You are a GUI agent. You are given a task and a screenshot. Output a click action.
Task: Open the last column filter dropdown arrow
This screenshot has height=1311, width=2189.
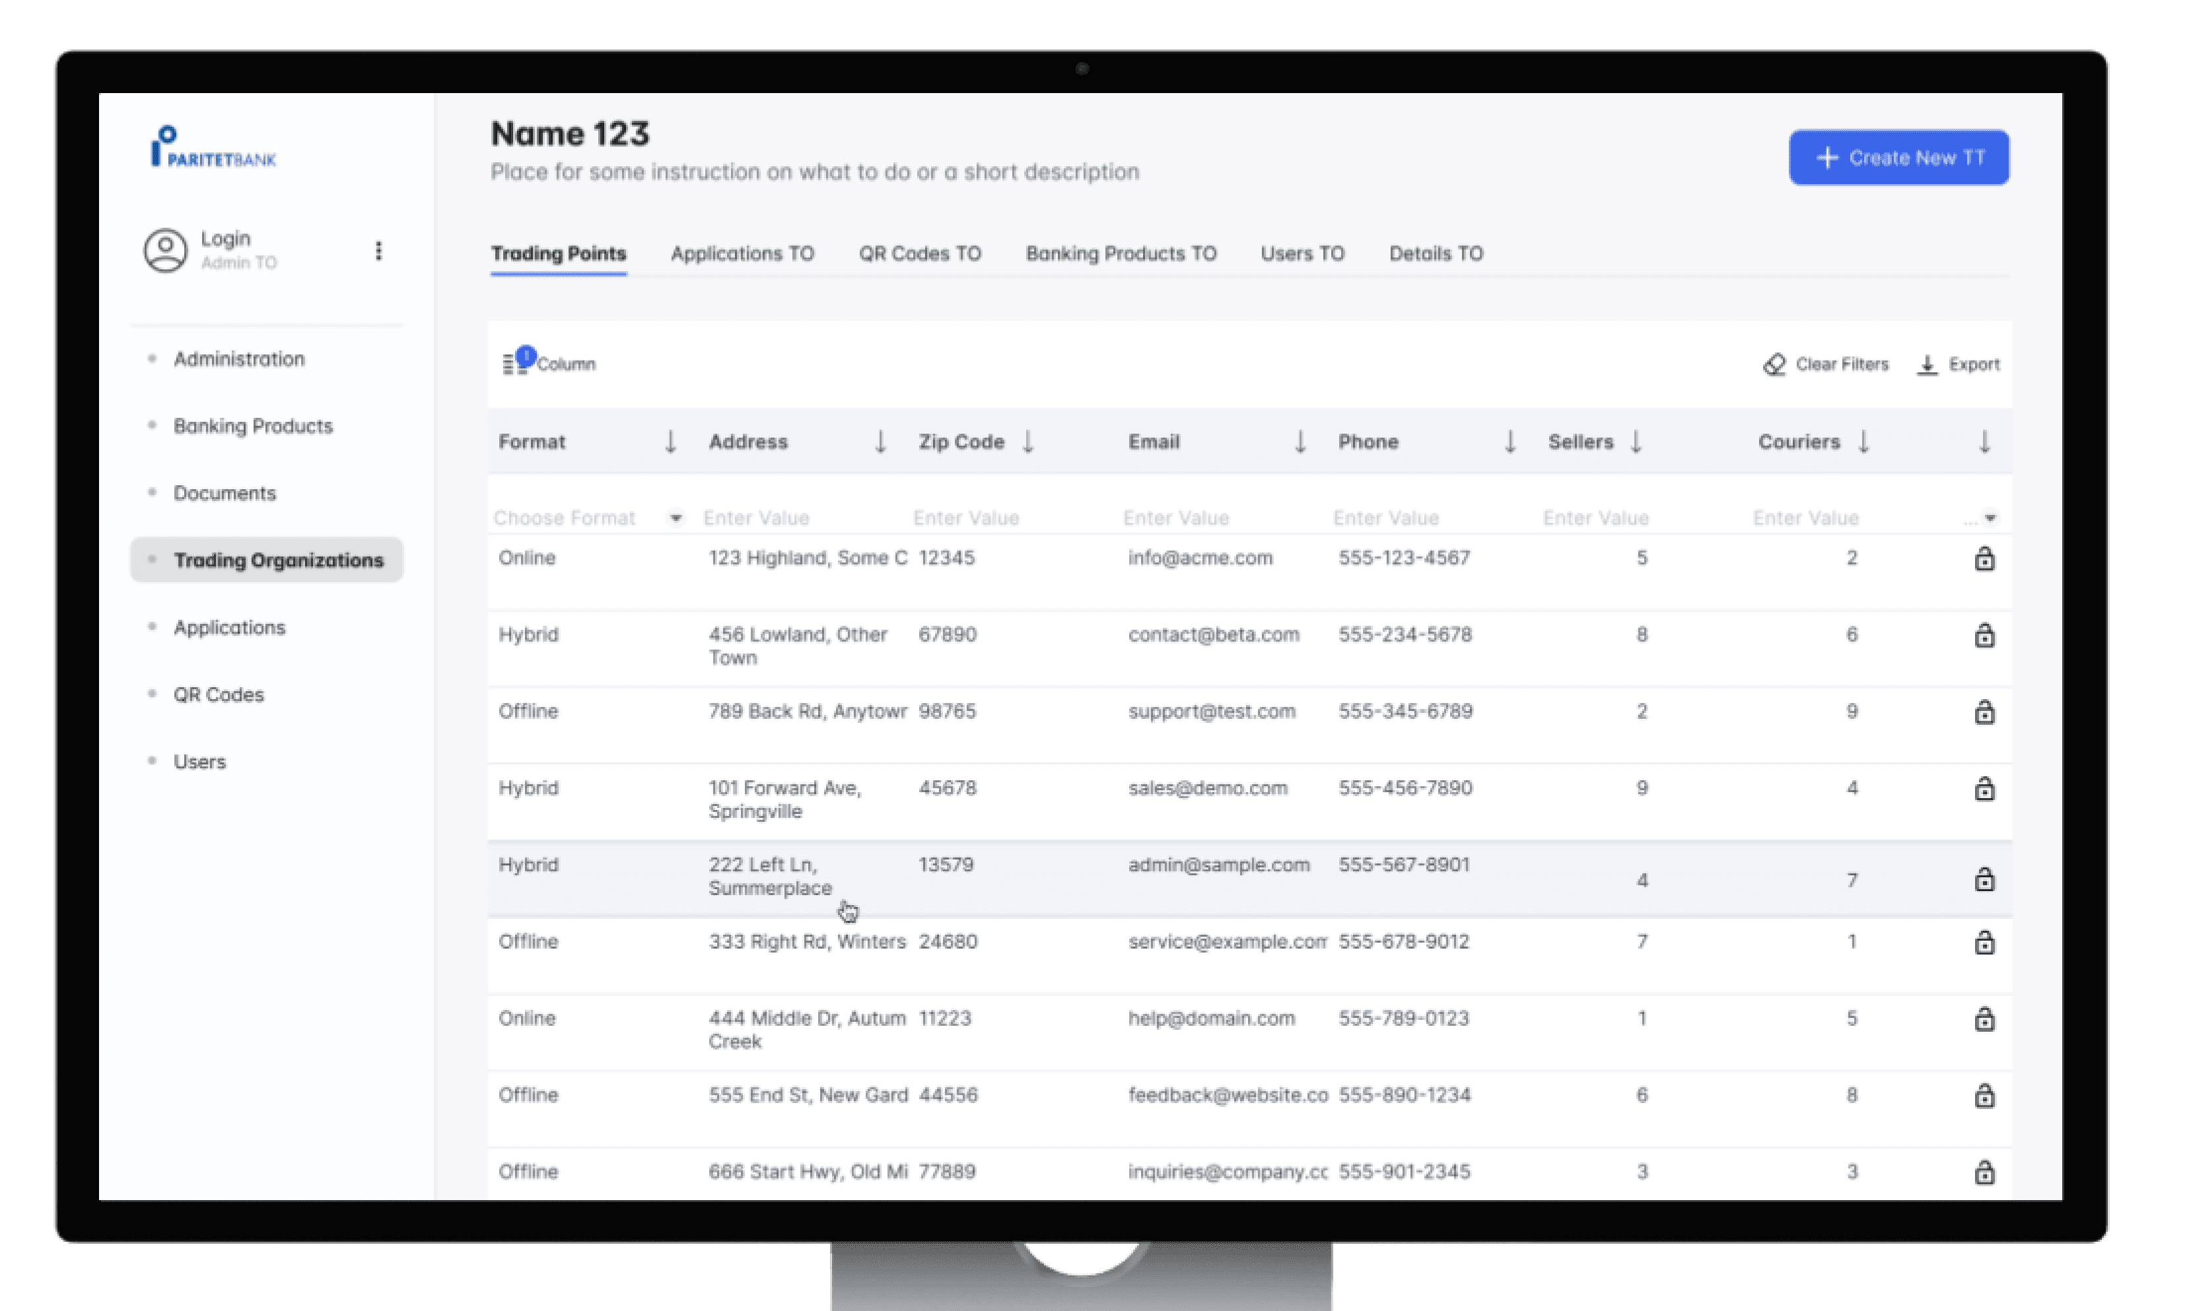click(1990, 519)
